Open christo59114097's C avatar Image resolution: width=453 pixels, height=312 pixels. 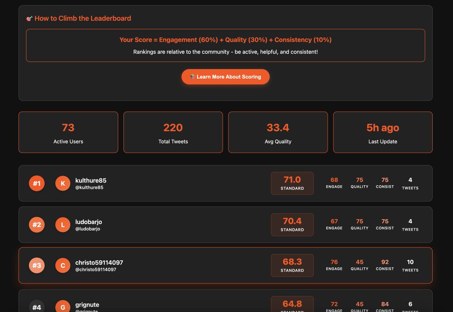(63, 266)
